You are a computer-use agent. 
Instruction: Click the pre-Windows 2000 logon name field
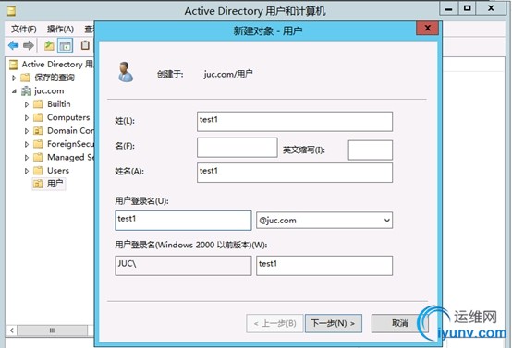coord(324,266)
